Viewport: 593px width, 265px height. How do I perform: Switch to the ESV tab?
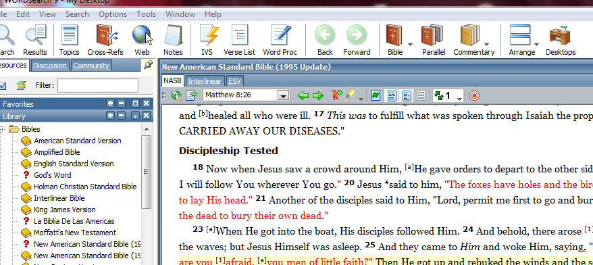click(x=234, y=81)
